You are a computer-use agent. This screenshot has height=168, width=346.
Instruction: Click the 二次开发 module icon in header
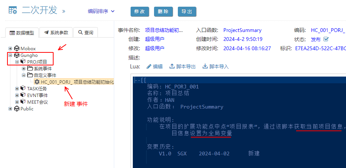(13, 10)
